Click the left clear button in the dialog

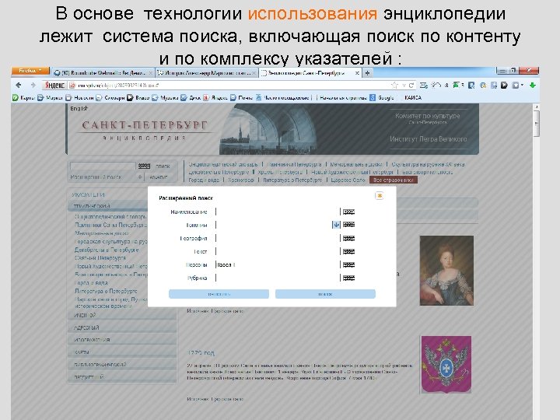click(x=219, y=294)
